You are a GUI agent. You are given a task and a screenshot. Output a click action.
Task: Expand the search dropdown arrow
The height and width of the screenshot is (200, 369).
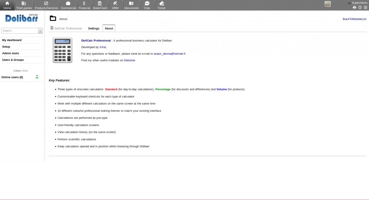(40, 31)
